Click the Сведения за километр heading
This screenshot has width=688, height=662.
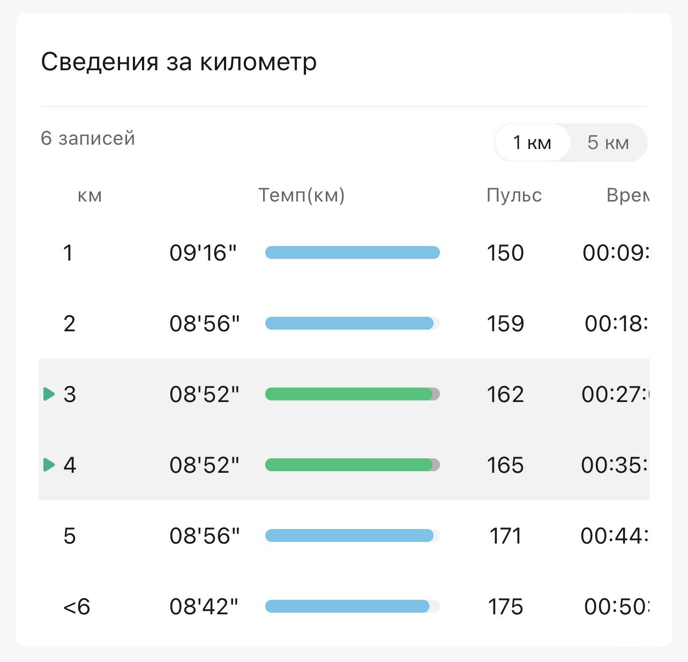179,62
